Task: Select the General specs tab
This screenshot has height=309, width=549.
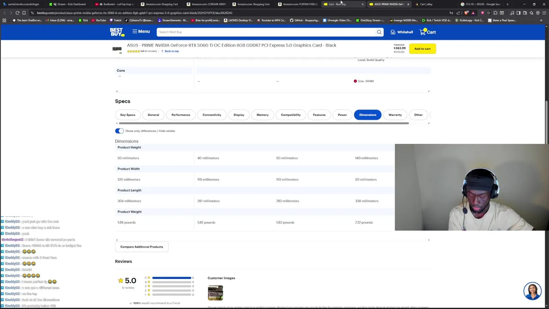Action: tap(153, 115)
